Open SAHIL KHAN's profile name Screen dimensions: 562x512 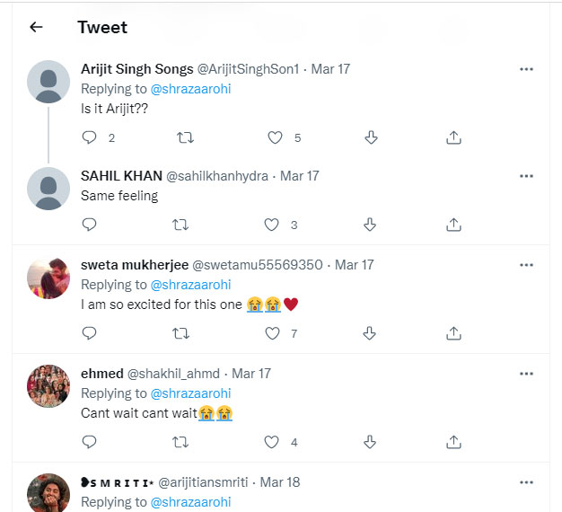tap(121, 176)
